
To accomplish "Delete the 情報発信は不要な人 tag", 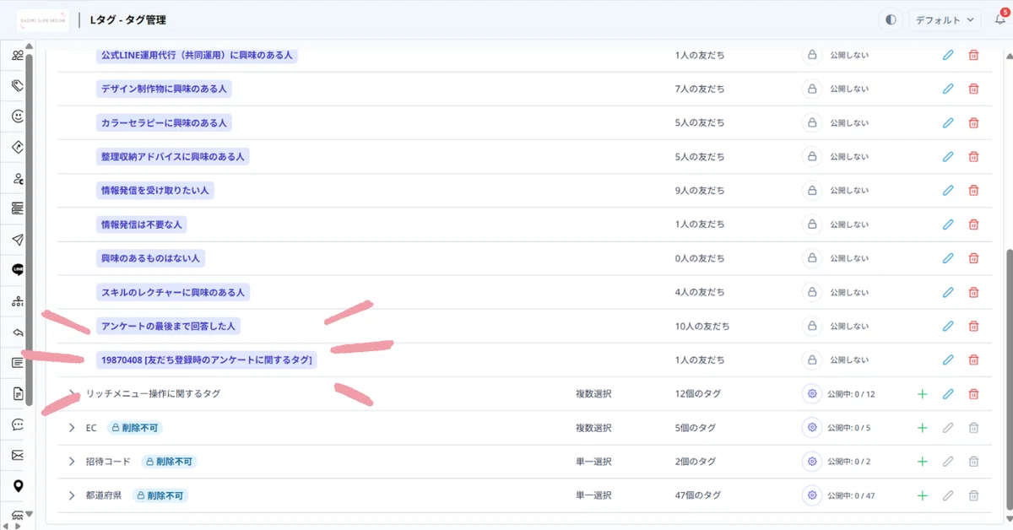I will click(x=973, y=224).
